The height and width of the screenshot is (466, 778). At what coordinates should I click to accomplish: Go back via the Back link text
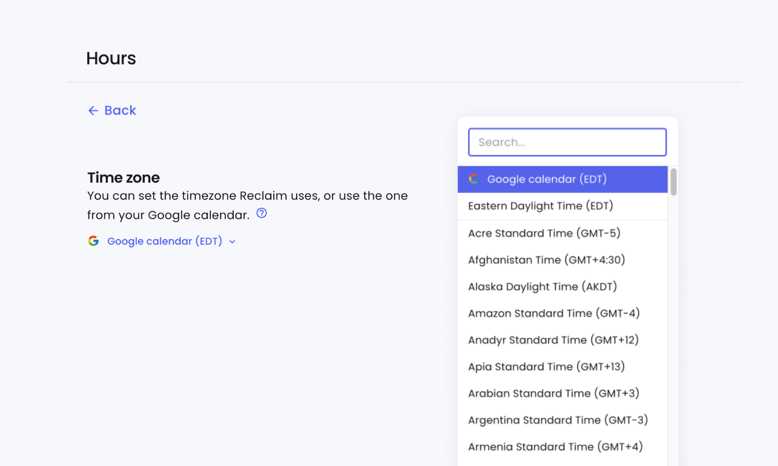[120, 110]
